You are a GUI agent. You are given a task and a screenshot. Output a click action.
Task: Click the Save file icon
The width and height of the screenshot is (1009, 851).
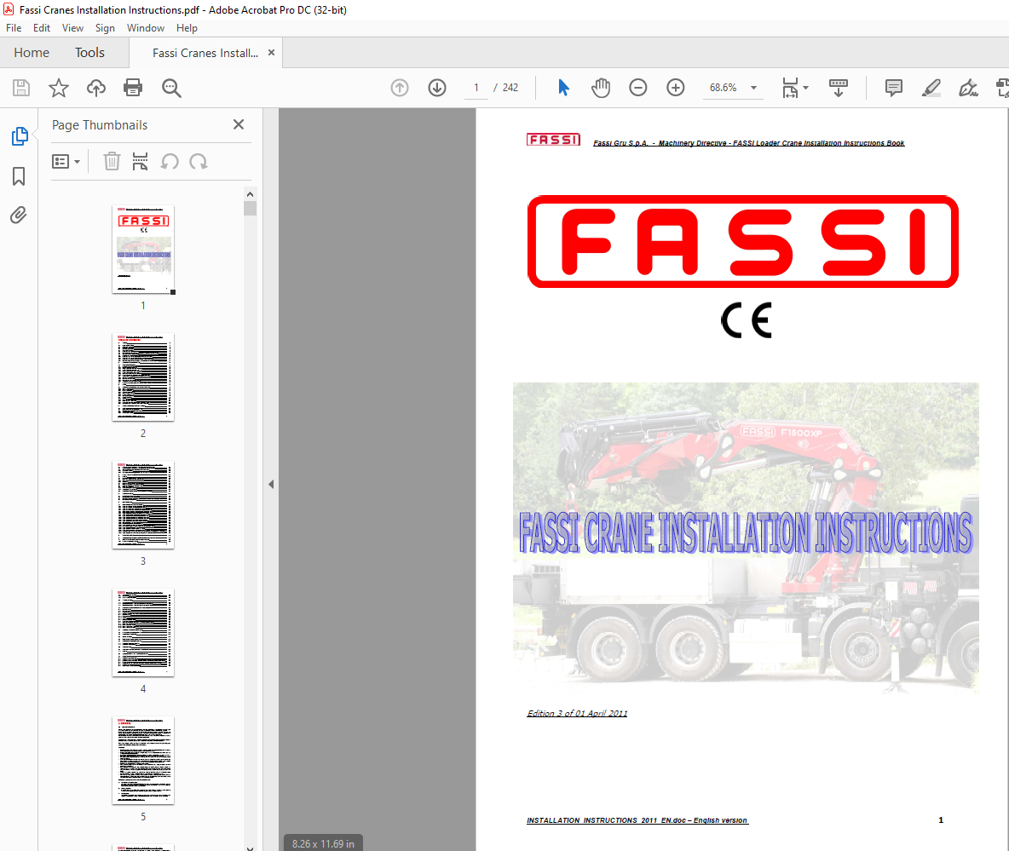(21, 88)
